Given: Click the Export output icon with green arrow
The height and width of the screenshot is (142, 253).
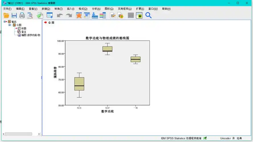Looking at the screenshot, I should coord(40,15).
